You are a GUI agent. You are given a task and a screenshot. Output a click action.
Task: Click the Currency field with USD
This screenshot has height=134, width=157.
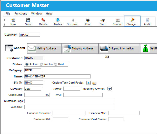[x=33, y=89]
